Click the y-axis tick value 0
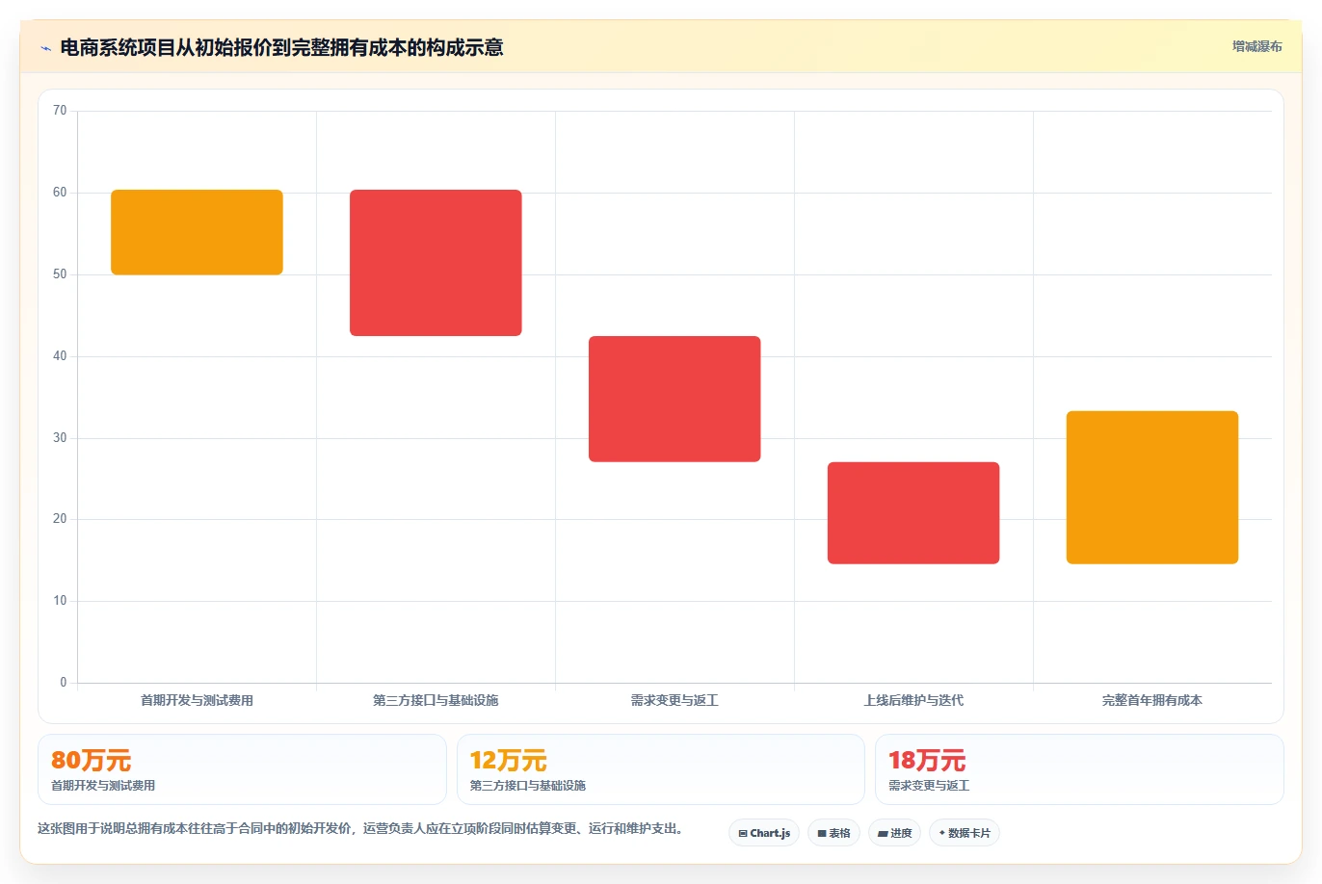The height and width of the screenshot is (884, 1322). [64, 683]
